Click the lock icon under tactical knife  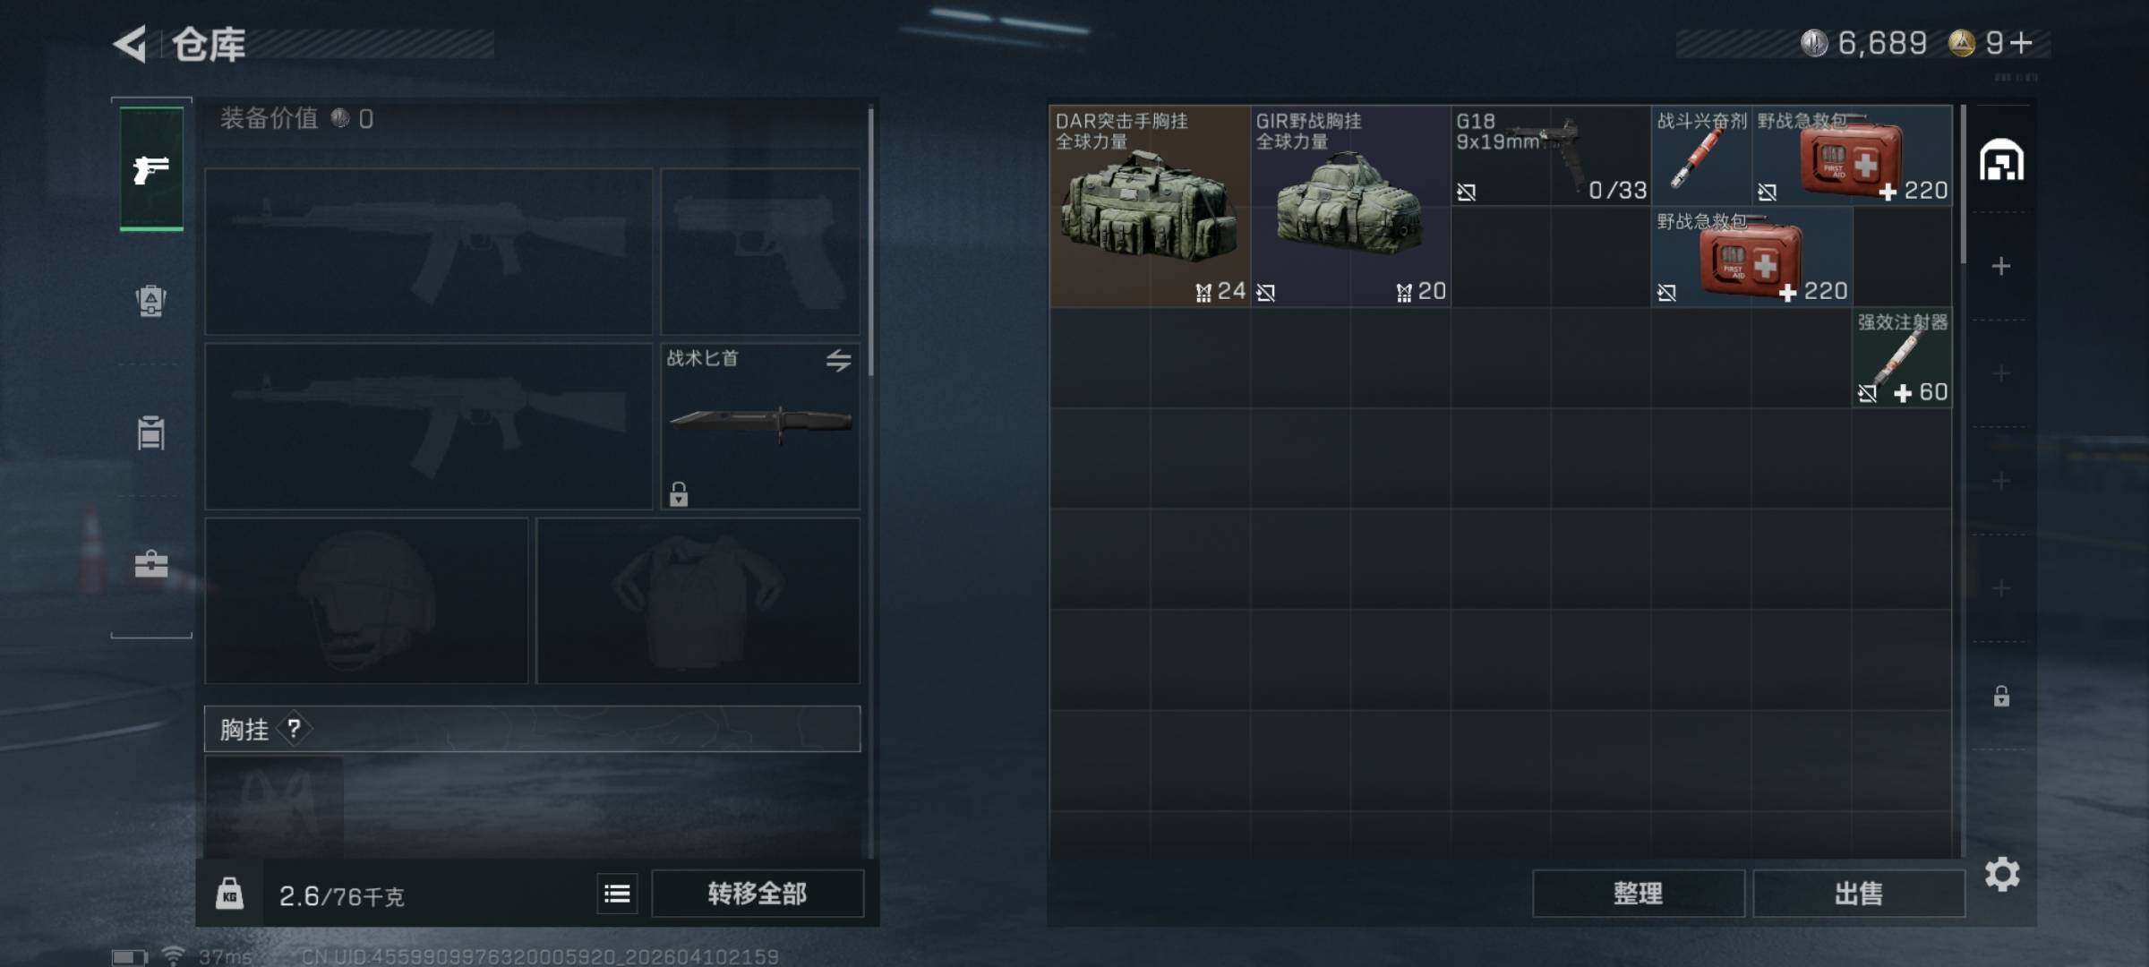pos(679,493)
